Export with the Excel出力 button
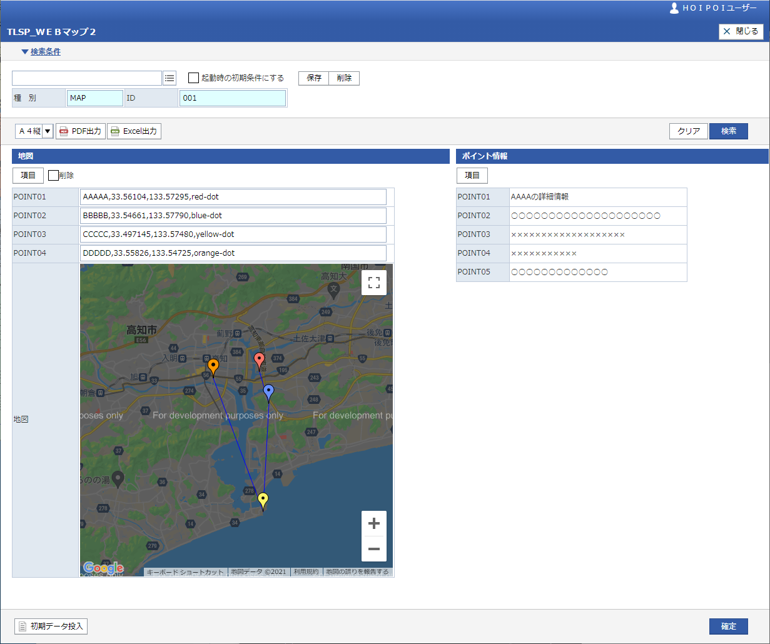The width and height of the screenshot is (770, 644). tap(134, 131)
